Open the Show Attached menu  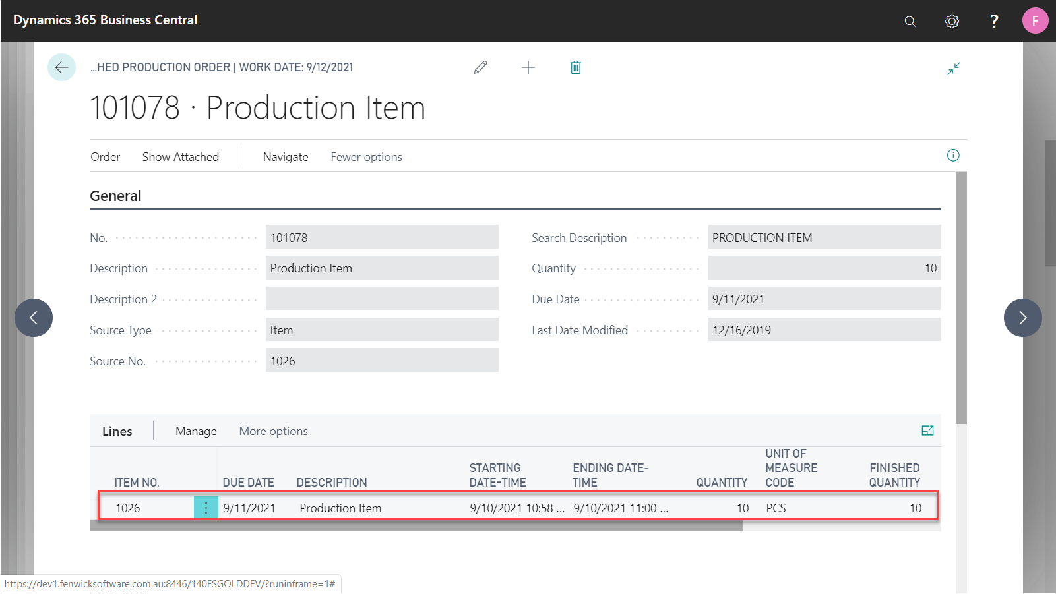[x=181, y=157]
